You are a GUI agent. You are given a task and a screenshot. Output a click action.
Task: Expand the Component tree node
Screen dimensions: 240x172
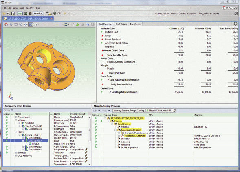[16, 117]
